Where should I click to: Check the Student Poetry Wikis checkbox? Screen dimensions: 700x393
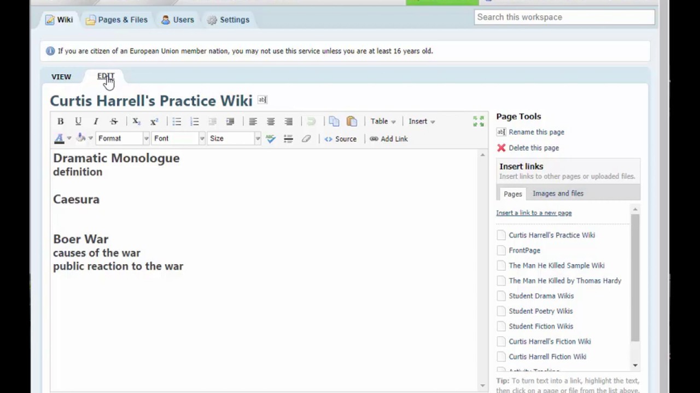coord(501,311)
